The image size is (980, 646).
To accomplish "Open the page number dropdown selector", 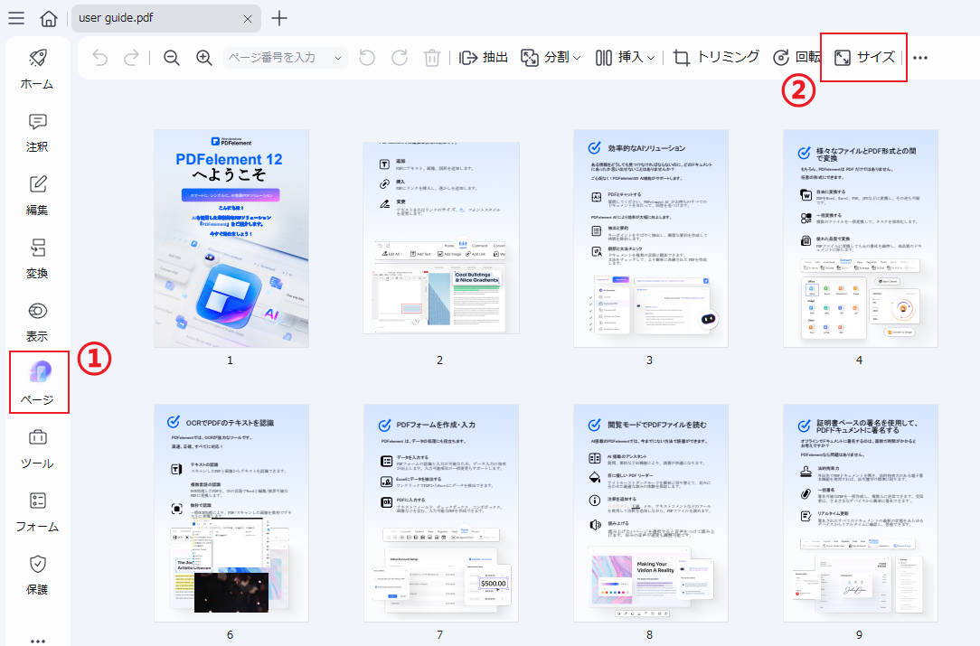I will pos(339,56).
